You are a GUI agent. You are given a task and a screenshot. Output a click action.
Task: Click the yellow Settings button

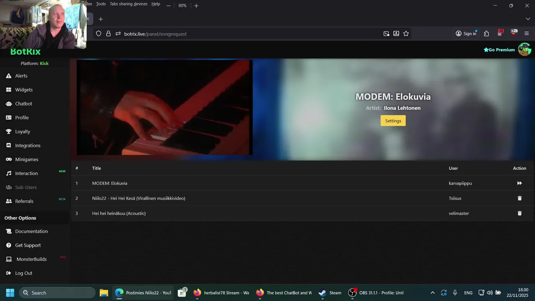tap(393, 121)
